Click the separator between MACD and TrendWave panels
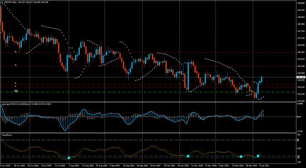The width and height of the screenshot is (306, 168). point(148,133)
